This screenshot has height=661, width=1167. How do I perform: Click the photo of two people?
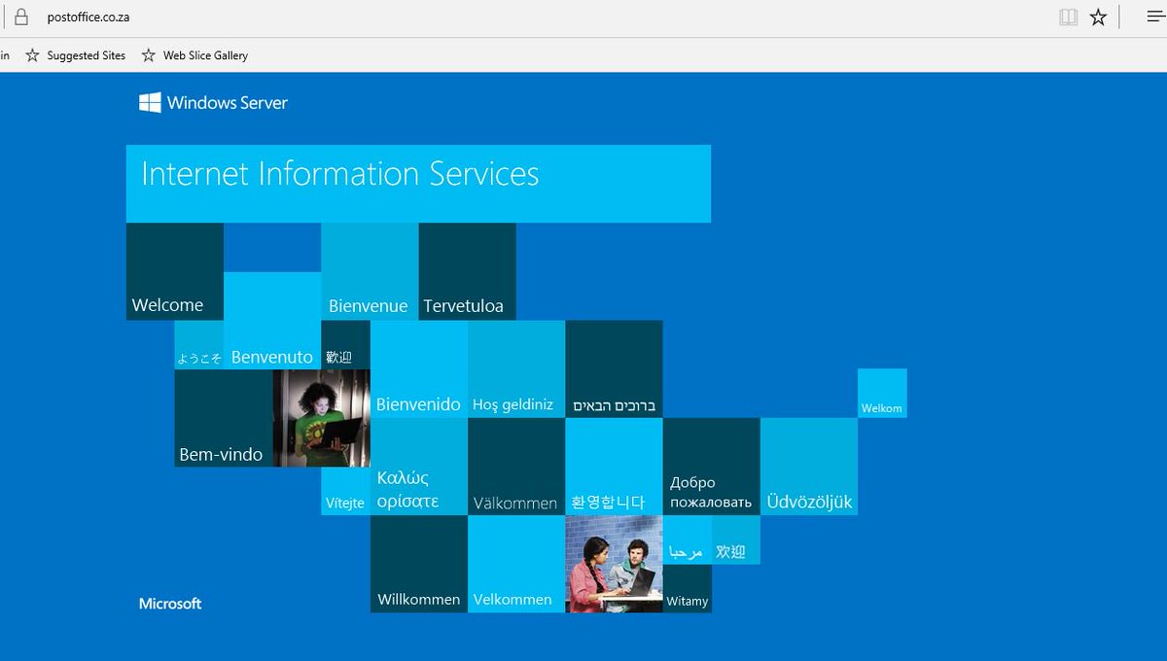click(x=614, y=564)
